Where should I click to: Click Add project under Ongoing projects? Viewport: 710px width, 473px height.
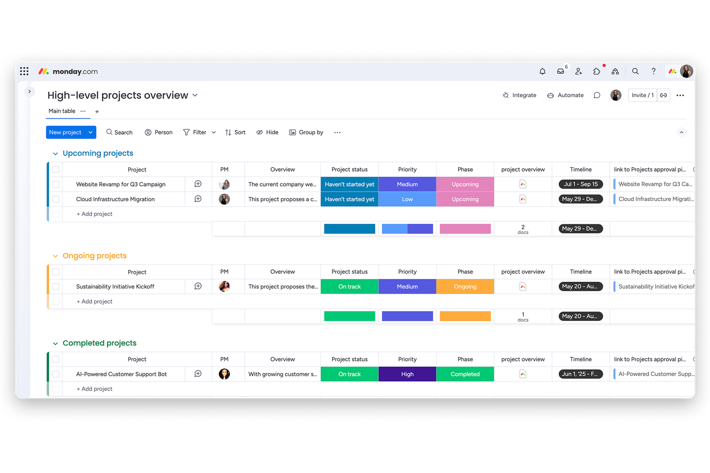coord(94,301)
